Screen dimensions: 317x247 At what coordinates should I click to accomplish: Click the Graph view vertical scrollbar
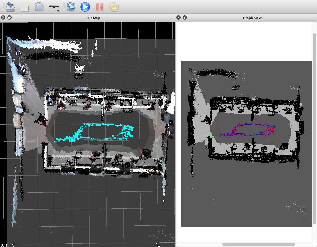tap(314, 125)
